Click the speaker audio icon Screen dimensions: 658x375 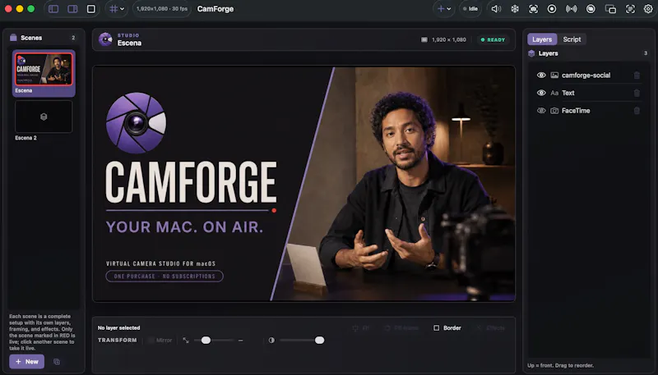pos(496,9)
